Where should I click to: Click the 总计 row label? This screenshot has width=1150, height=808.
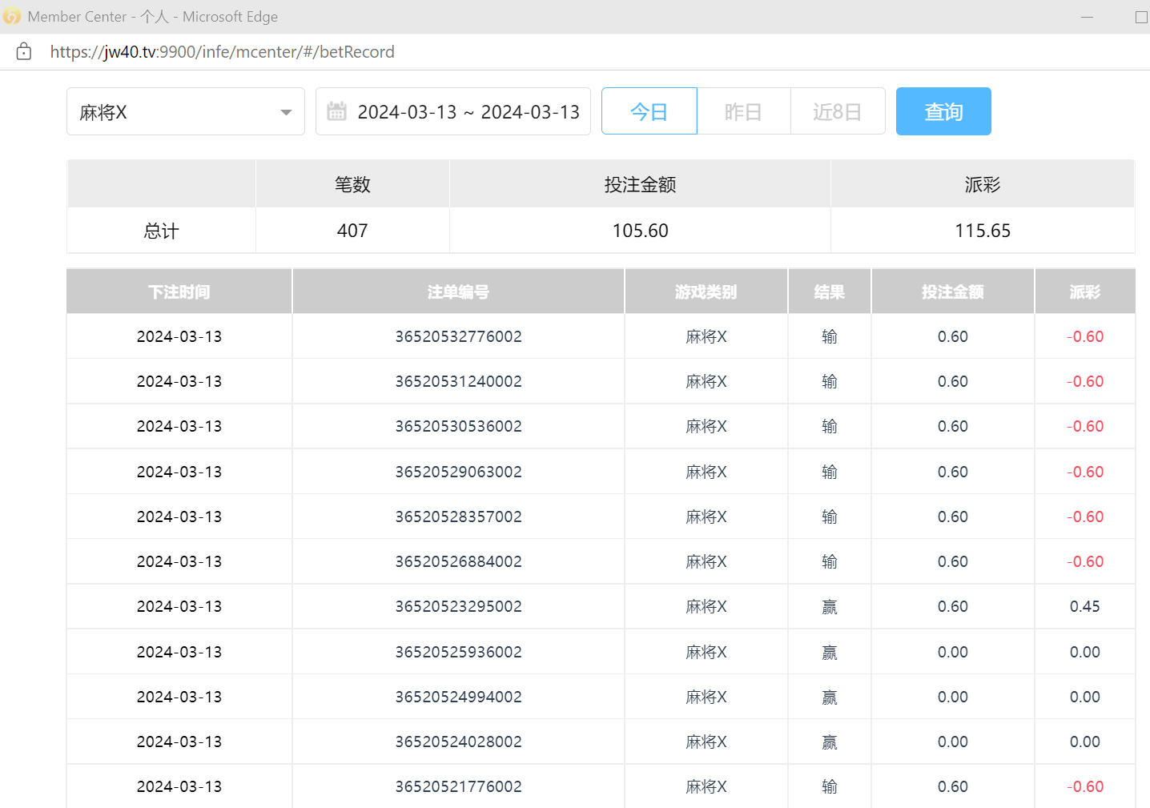pyautogui.click(x=161, y=231)
